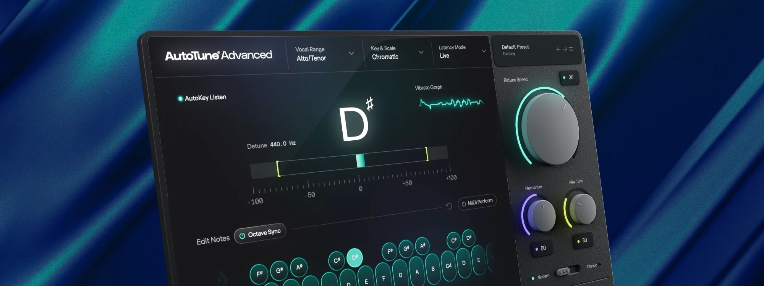
Task: Click the Vibrato Graph label
Action: click(429, 88)
